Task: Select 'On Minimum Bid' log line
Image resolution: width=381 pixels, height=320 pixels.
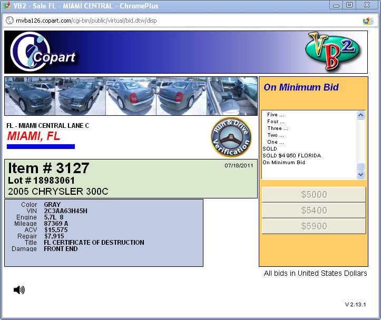Action: click(284, 163)
